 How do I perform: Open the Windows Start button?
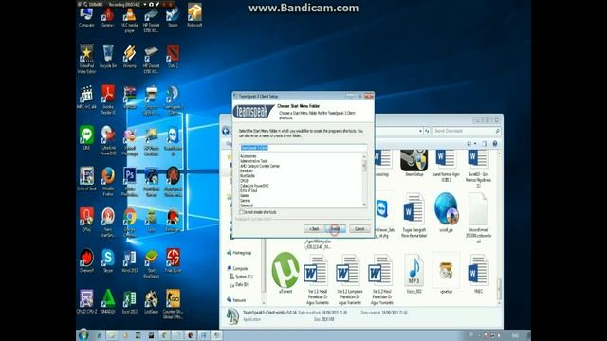point(83,334)
